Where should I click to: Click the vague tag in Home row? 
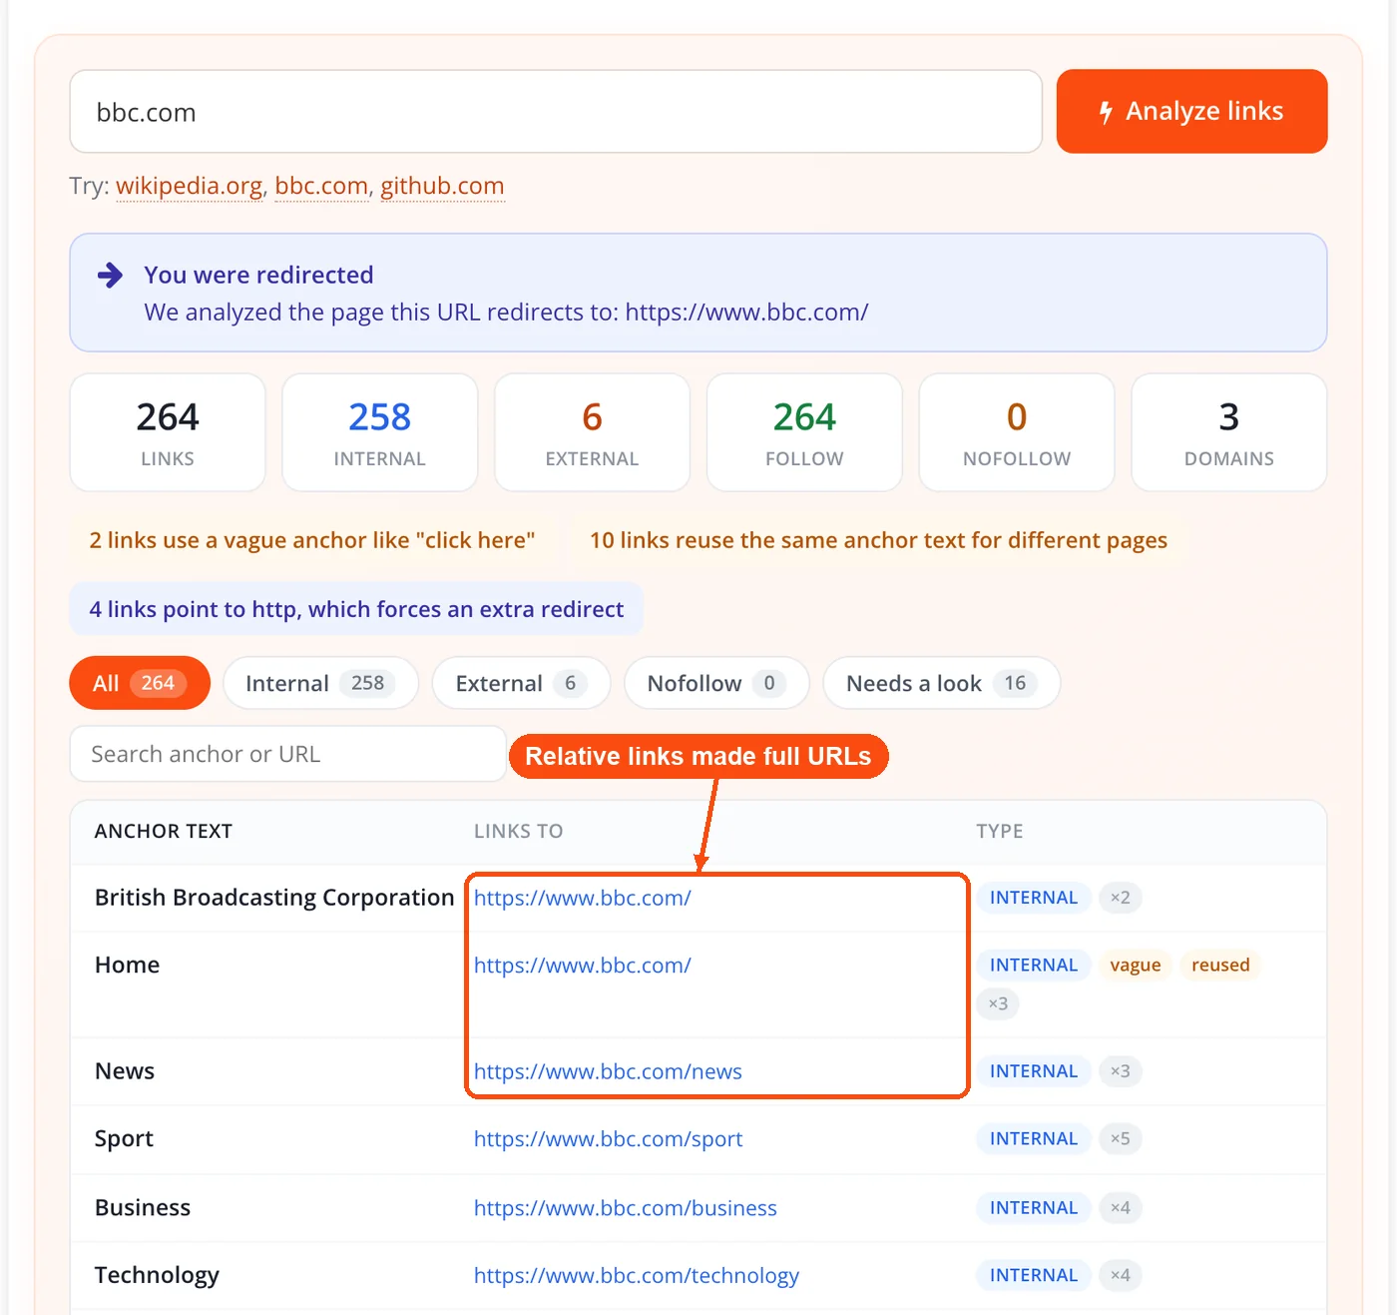pos(1136,965)
